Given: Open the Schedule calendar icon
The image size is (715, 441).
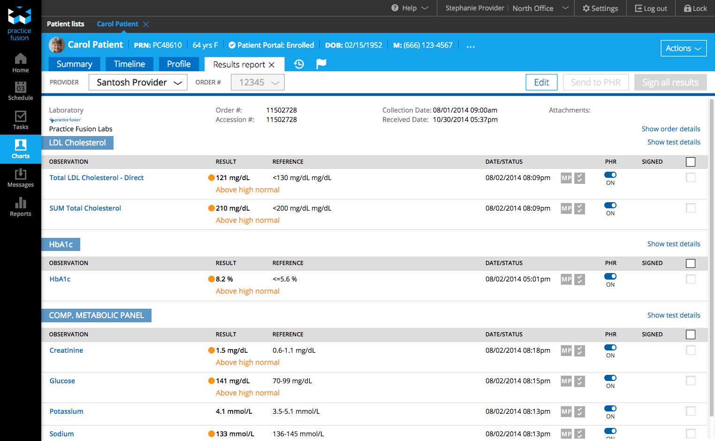Looking at the screenshot, I should click(21, 91).
